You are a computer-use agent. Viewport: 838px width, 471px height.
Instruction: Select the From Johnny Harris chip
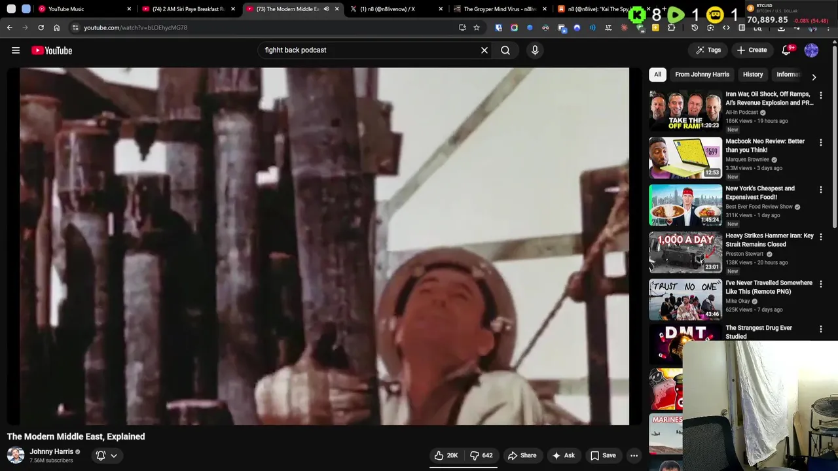pyautogui.click(x=702, y=75)
